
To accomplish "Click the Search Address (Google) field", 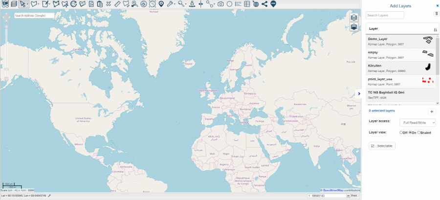I will coord(34,16).
